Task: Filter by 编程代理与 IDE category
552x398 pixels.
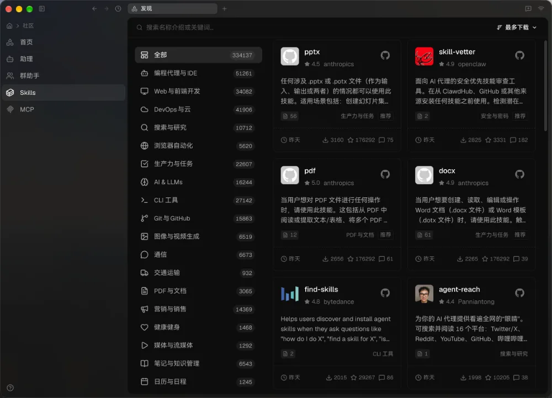Action: [198, 73]
